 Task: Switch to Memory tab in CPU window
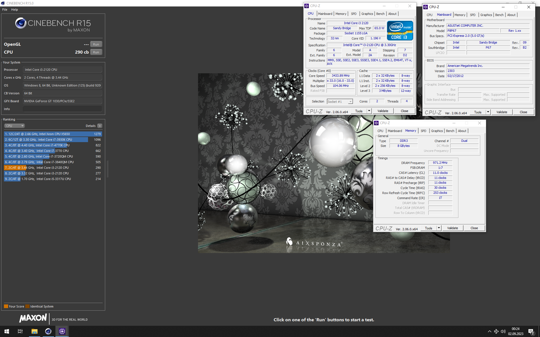[341, 14]
